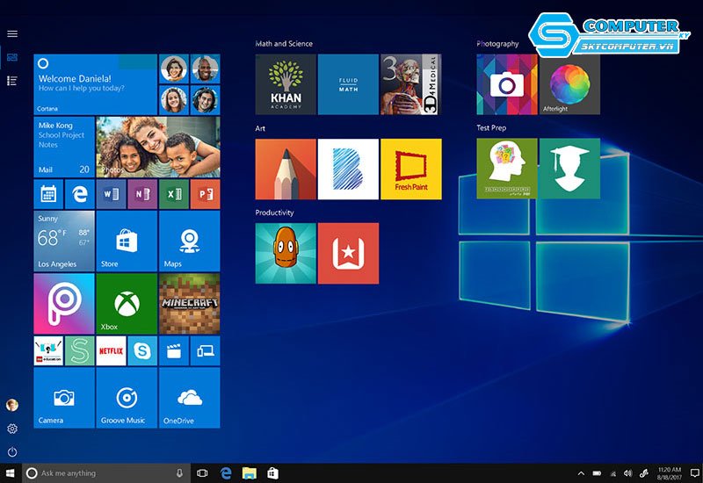
Task: Launch the Fresh Paint tile
Action: [411, 169]
